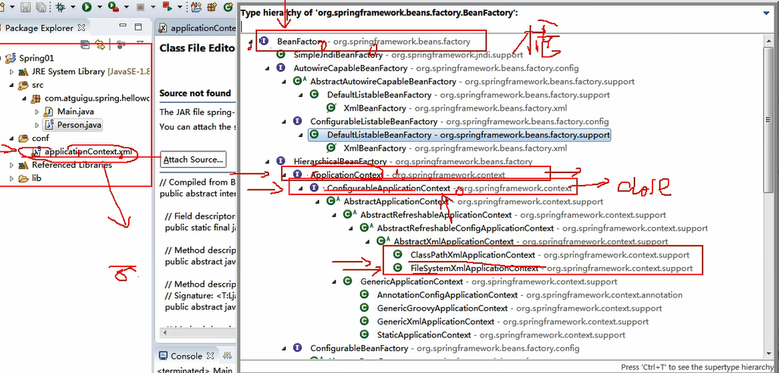Collapse AutowireCapableBeanFactory in hierarchy
Screen dimensions: 779x373
pyautogui.click(x=269, y=68)
